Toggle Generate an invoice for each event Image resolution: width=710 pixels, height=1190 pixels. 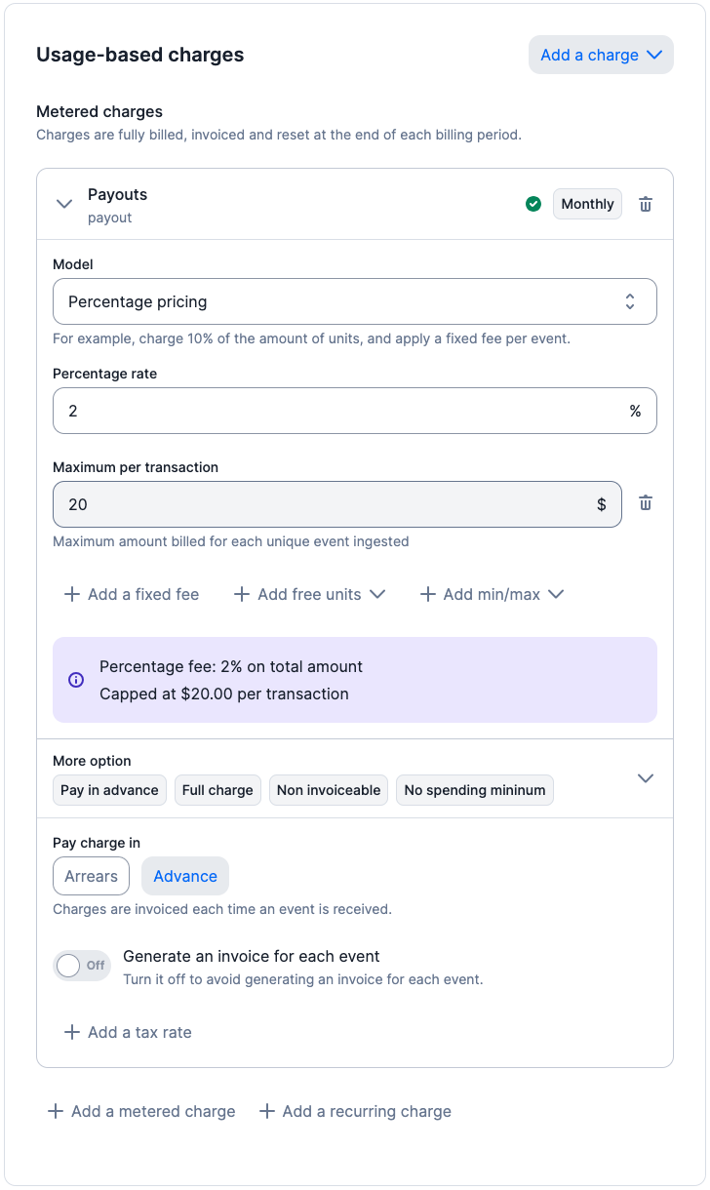click(x=82, y=966)
